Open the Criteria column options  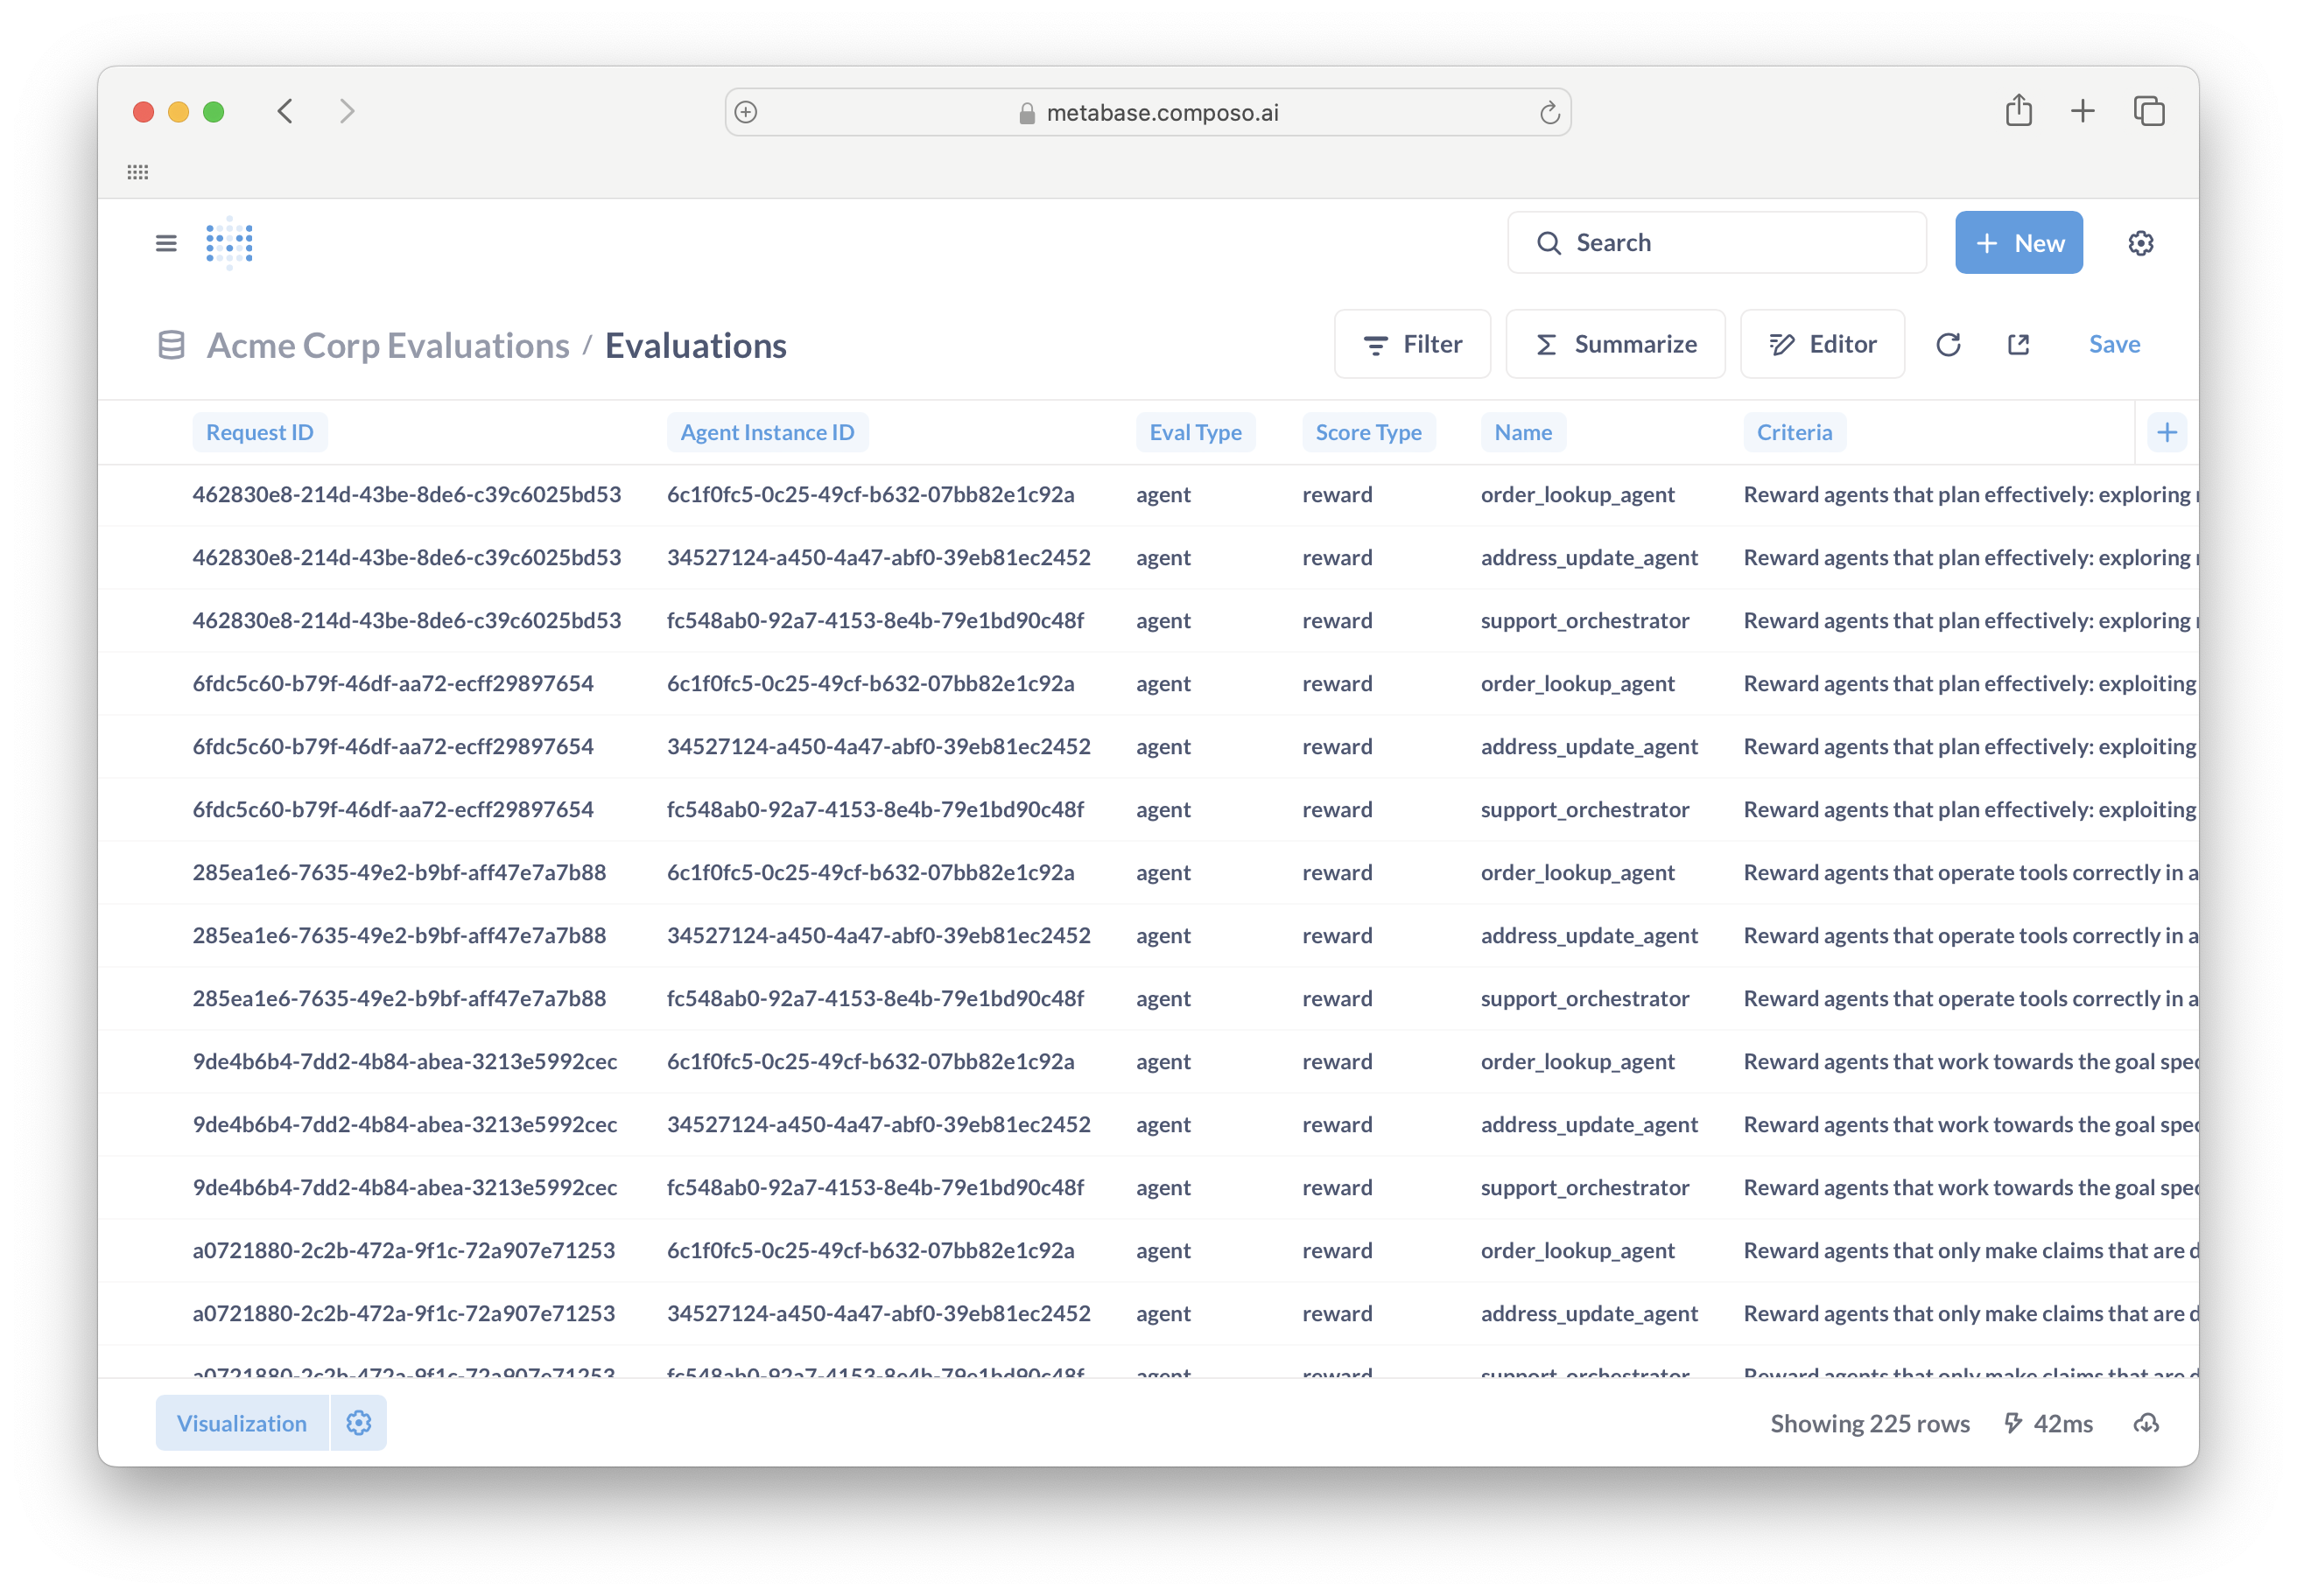pyautogui.click(x=1794, y=432)
